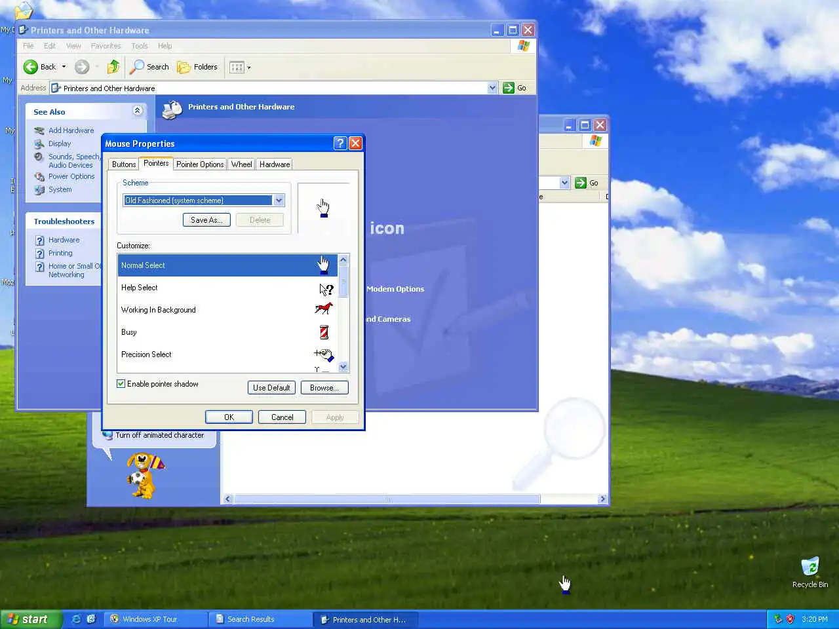
Task: Collapse the See Also panel
Action: pos(137,111)
